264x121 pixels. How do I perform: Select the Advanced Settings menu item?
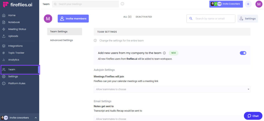pos(61,40)
